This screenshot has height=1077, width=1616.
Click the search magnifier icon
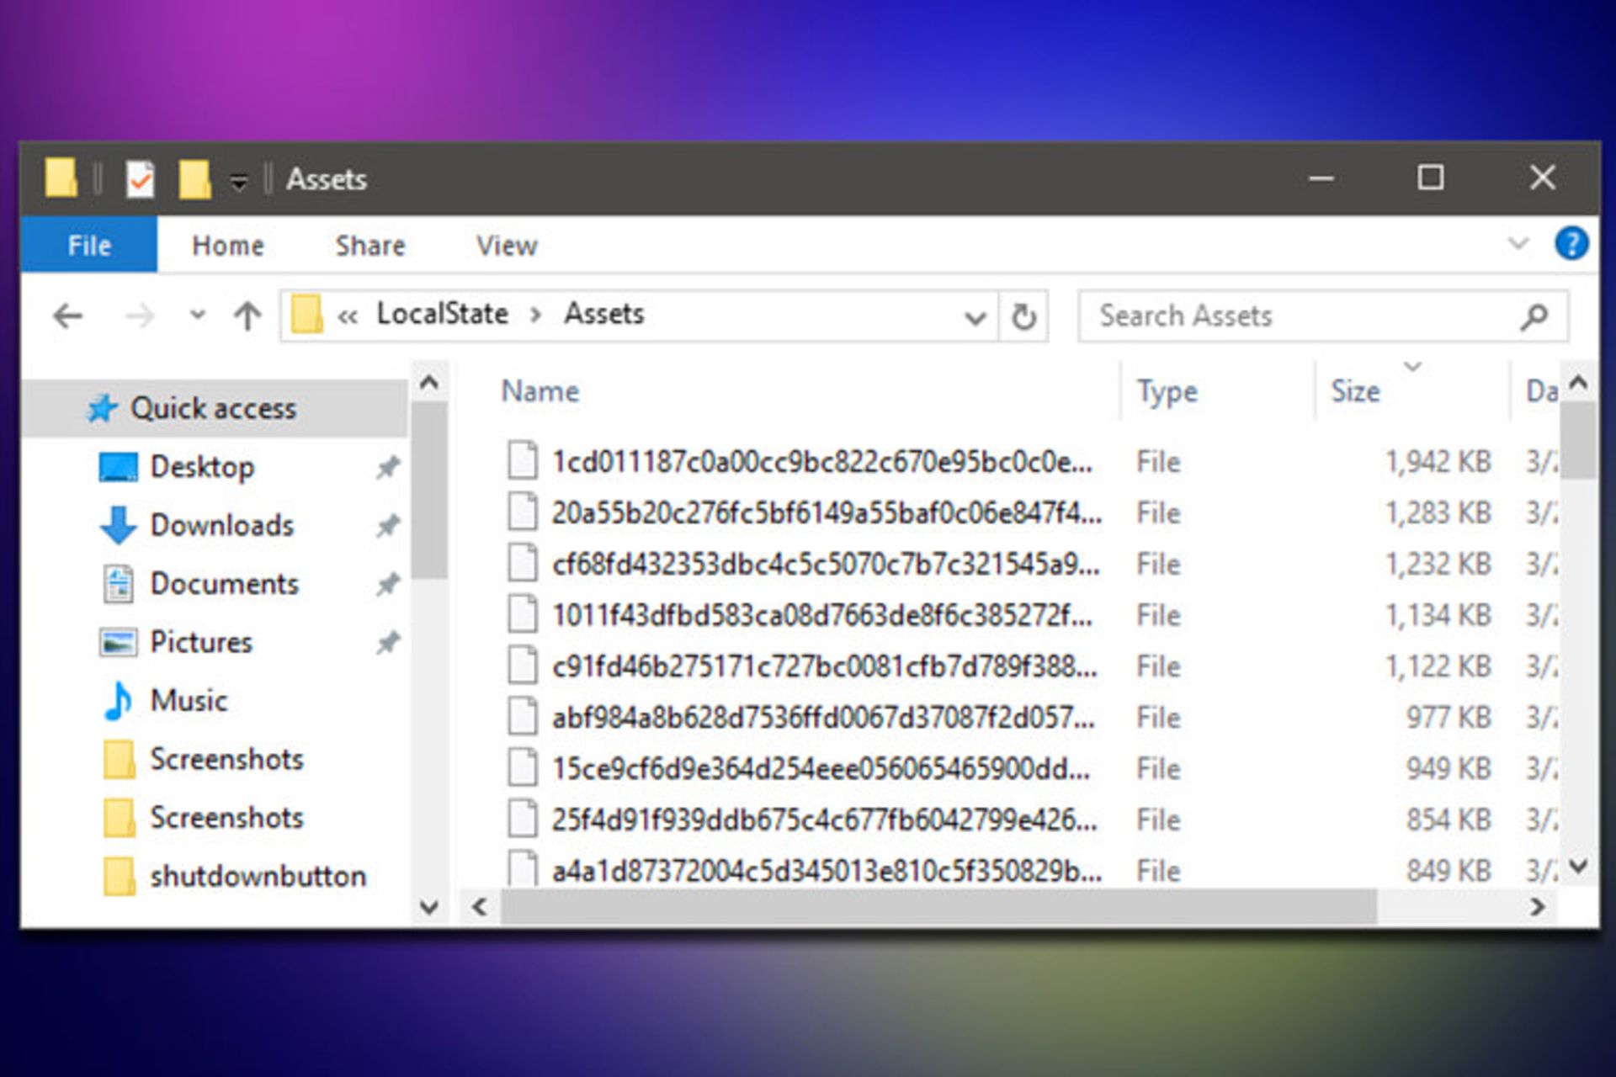click(x=1534, y=316)
